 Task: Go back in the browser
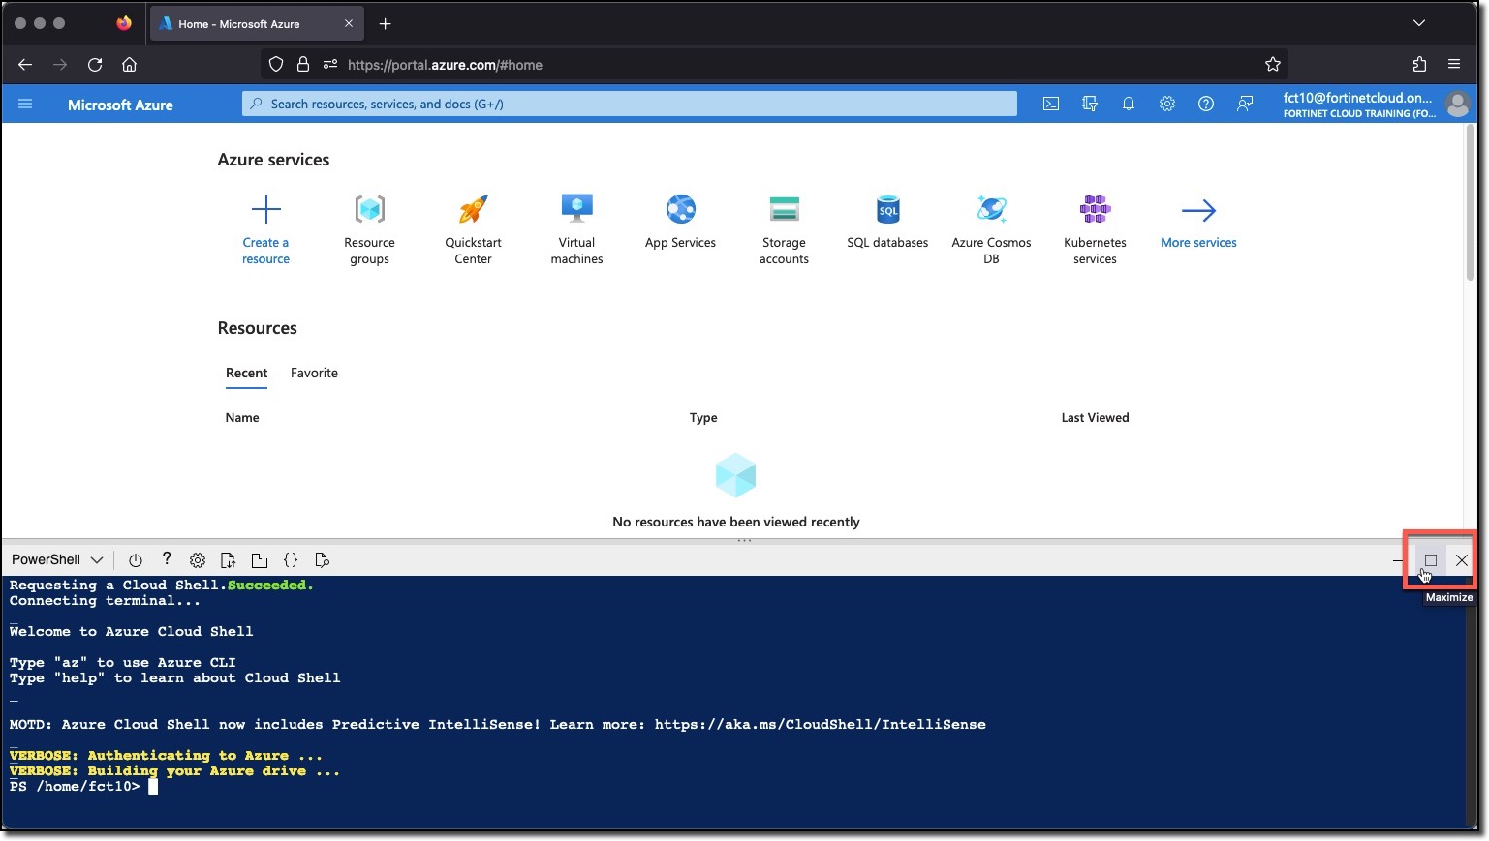pos(25,65)
